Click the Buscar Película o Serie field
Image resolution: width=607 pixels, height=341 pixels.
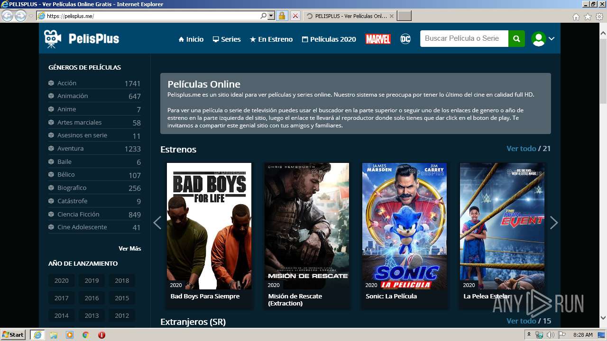coord(464,39)
